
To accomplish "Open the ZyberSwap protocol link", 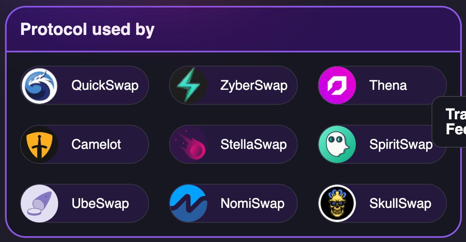I will (x=233, y=85).
